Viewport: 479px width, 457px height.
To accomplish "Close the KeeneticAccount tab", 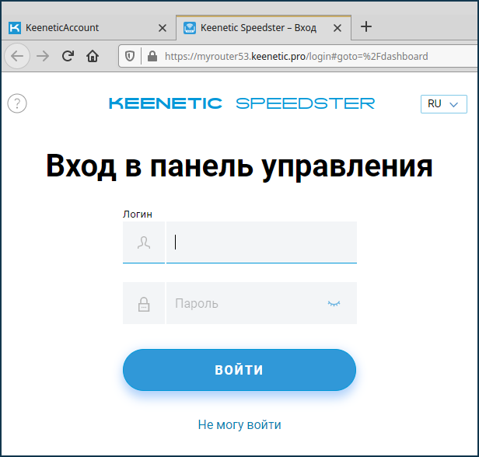I will coord(163,28).
